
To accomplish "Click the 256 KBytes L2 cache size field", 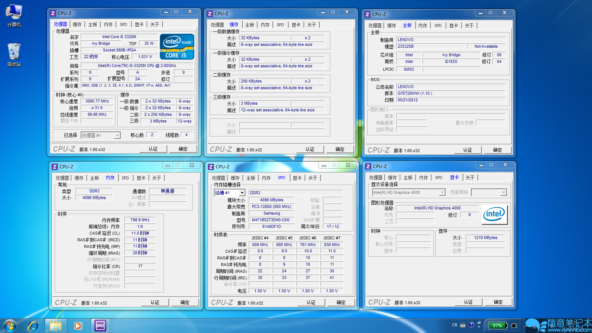I will tap(264, 81).
